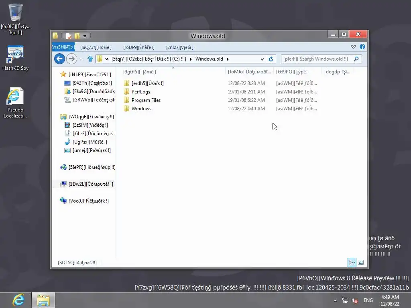Switch to the Share ribbon tab

[x=139, y=47]
